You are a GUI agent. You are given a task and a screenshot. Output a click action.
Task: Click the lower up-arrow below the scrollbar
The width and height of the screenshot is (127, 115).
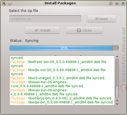click(117, 101)
